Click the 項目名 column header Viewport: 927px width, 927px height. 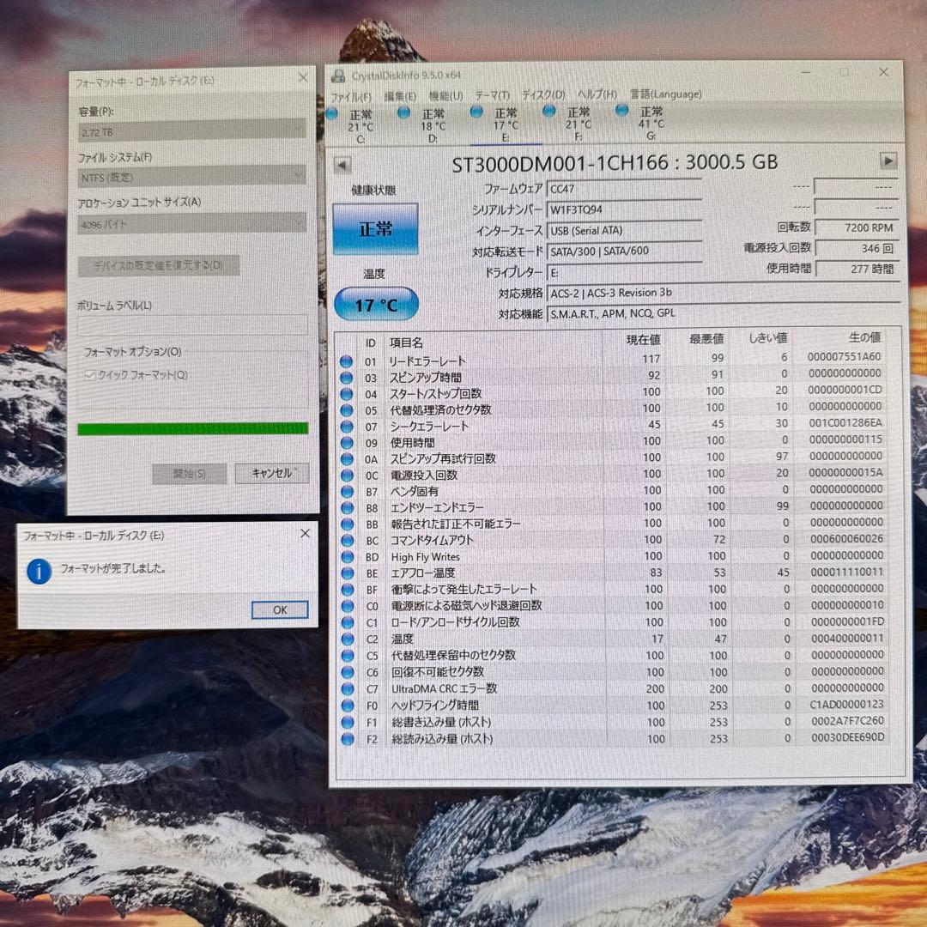tap(406, 342)
